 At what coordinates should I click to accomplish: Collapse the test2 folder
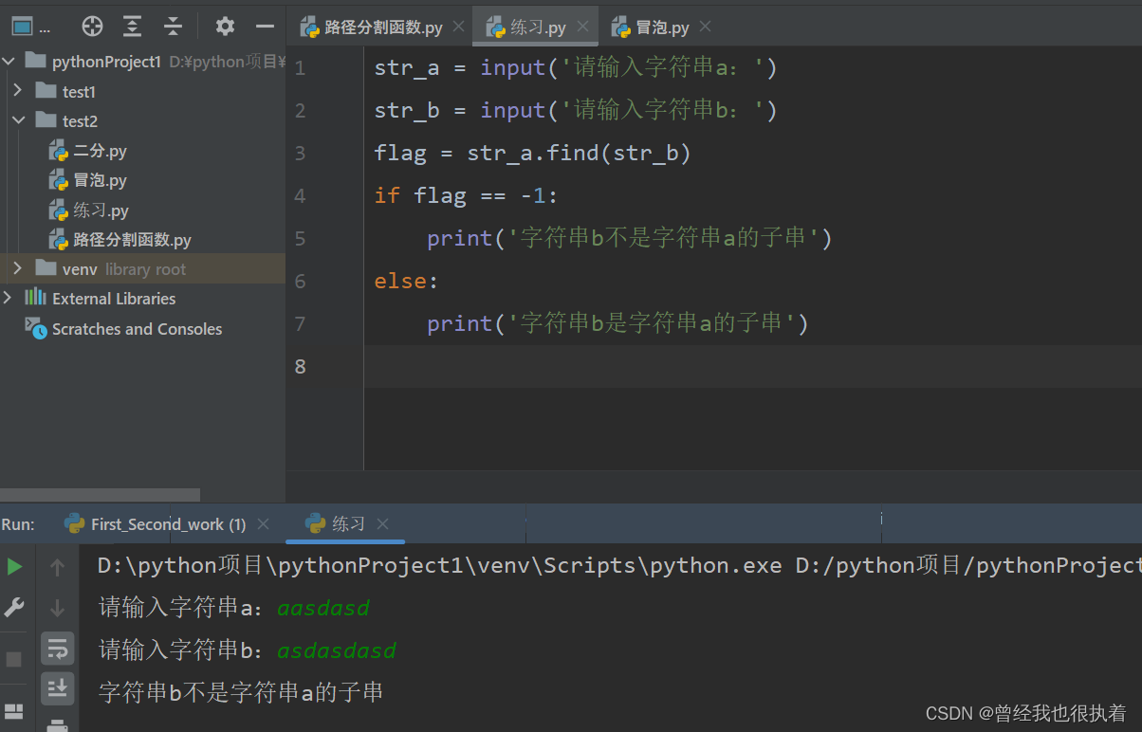[18, 120]
